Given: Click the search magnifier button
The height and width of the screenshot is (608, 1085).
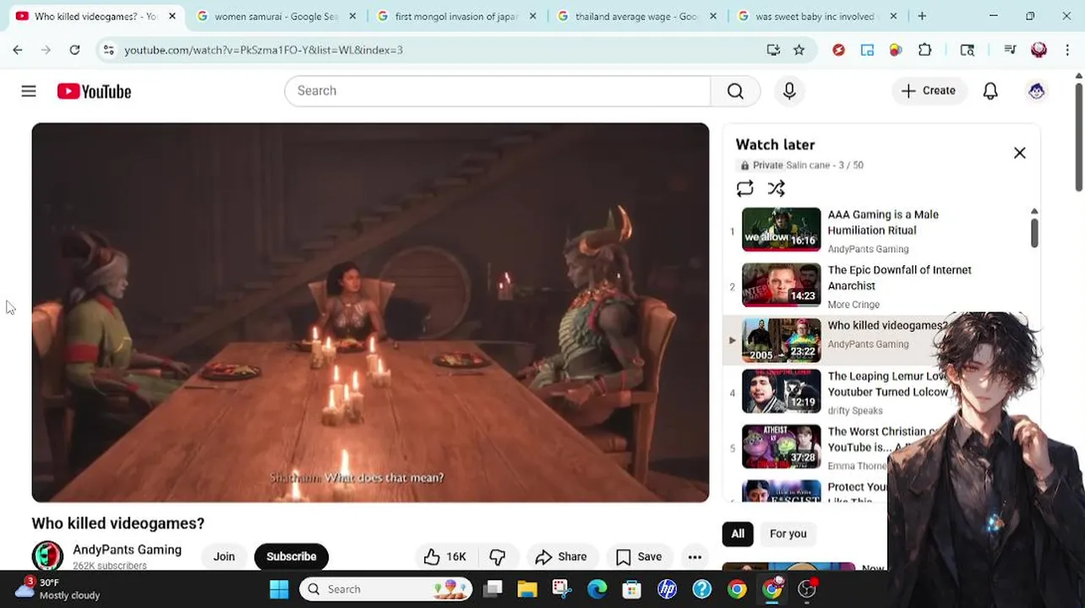Looking at the screenshot, I should (735, 90).
